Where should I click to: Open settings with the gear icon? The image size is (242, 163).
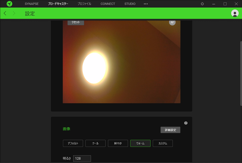[x=202, y=4]
